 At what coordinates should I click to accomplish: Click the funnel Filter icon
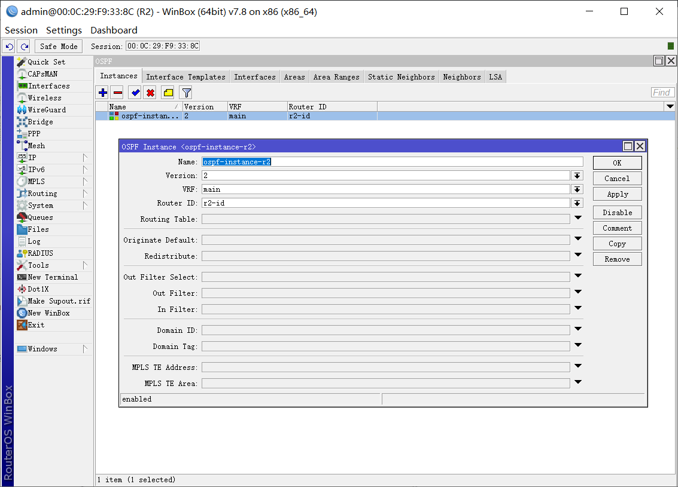point(186,93)
